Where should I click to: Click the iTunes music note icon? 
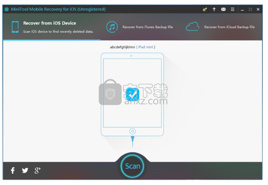coord(112,27)
